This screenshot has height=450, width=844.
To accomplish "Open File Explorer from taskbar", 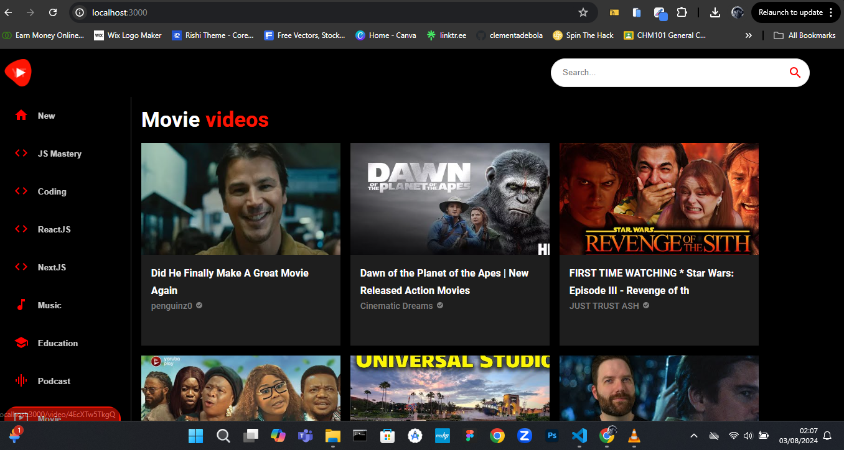I will [332, 436].
